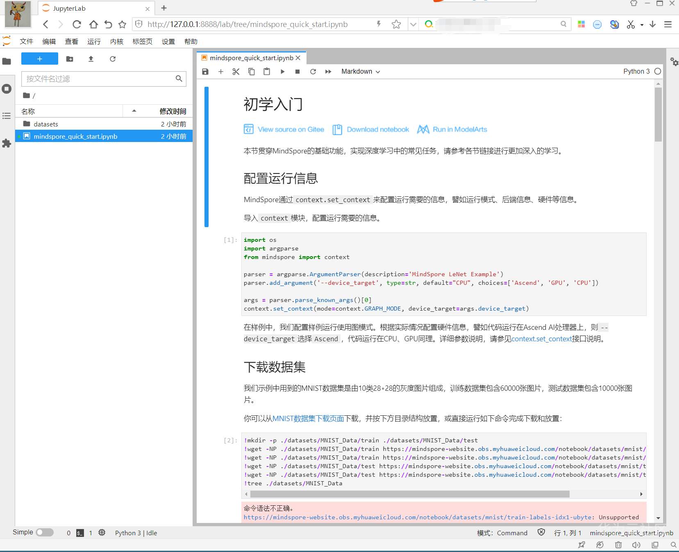
Task: Open the 编辑 menu
Action: coord(49,41)
